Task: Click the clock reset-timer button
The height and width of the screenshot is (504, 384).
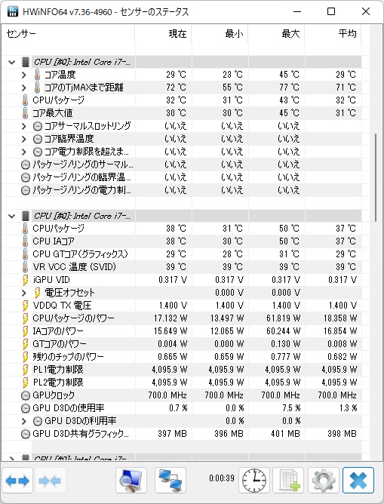Action: click(253, 481)
